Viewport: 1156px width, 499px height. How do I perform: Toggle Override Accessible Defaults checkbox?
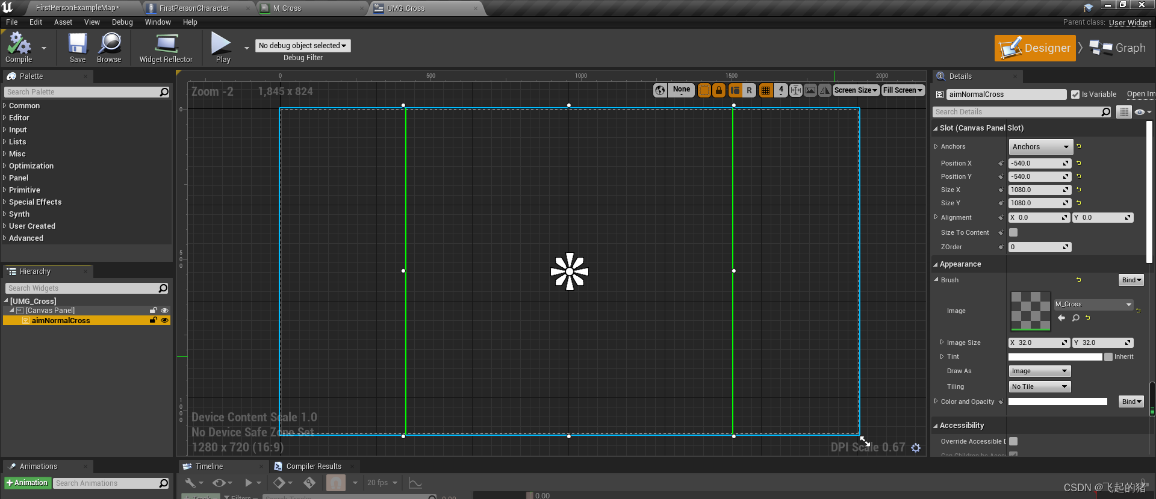click(1013, 441)
